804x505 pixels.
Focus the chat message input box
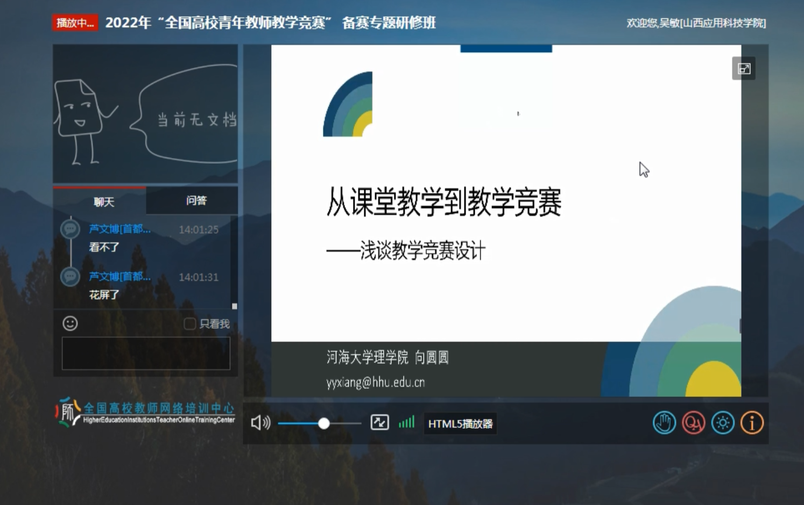click(x=146, y=353)
